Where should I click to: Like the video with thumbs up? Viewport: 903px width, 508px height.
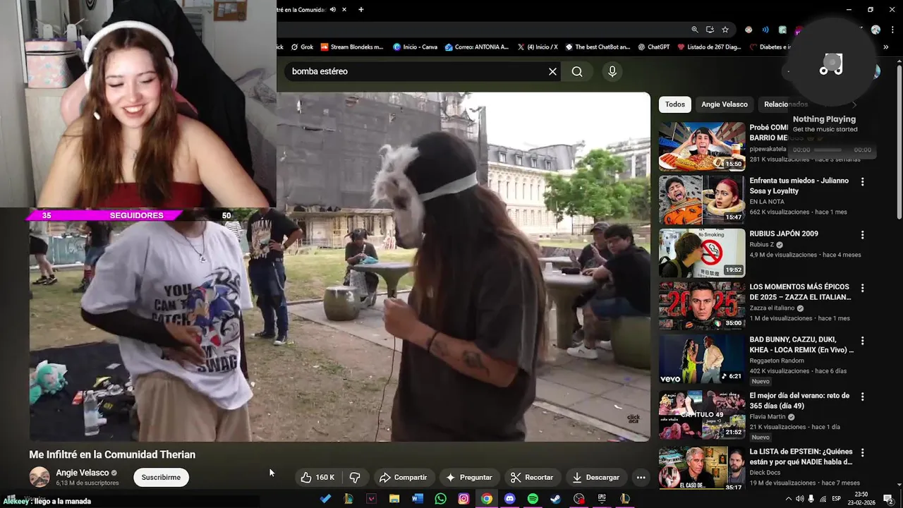point(317,478)
